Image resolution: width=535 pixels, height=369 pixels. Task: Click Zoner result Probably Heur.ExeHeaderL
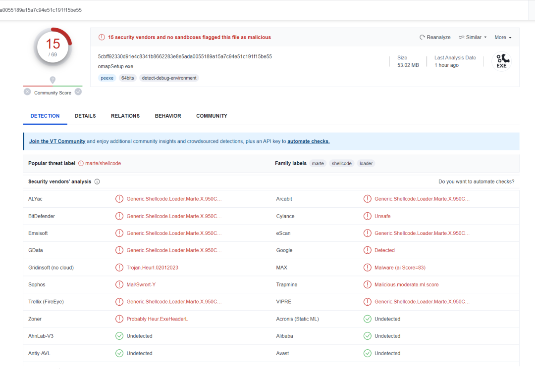click(157, 319)
